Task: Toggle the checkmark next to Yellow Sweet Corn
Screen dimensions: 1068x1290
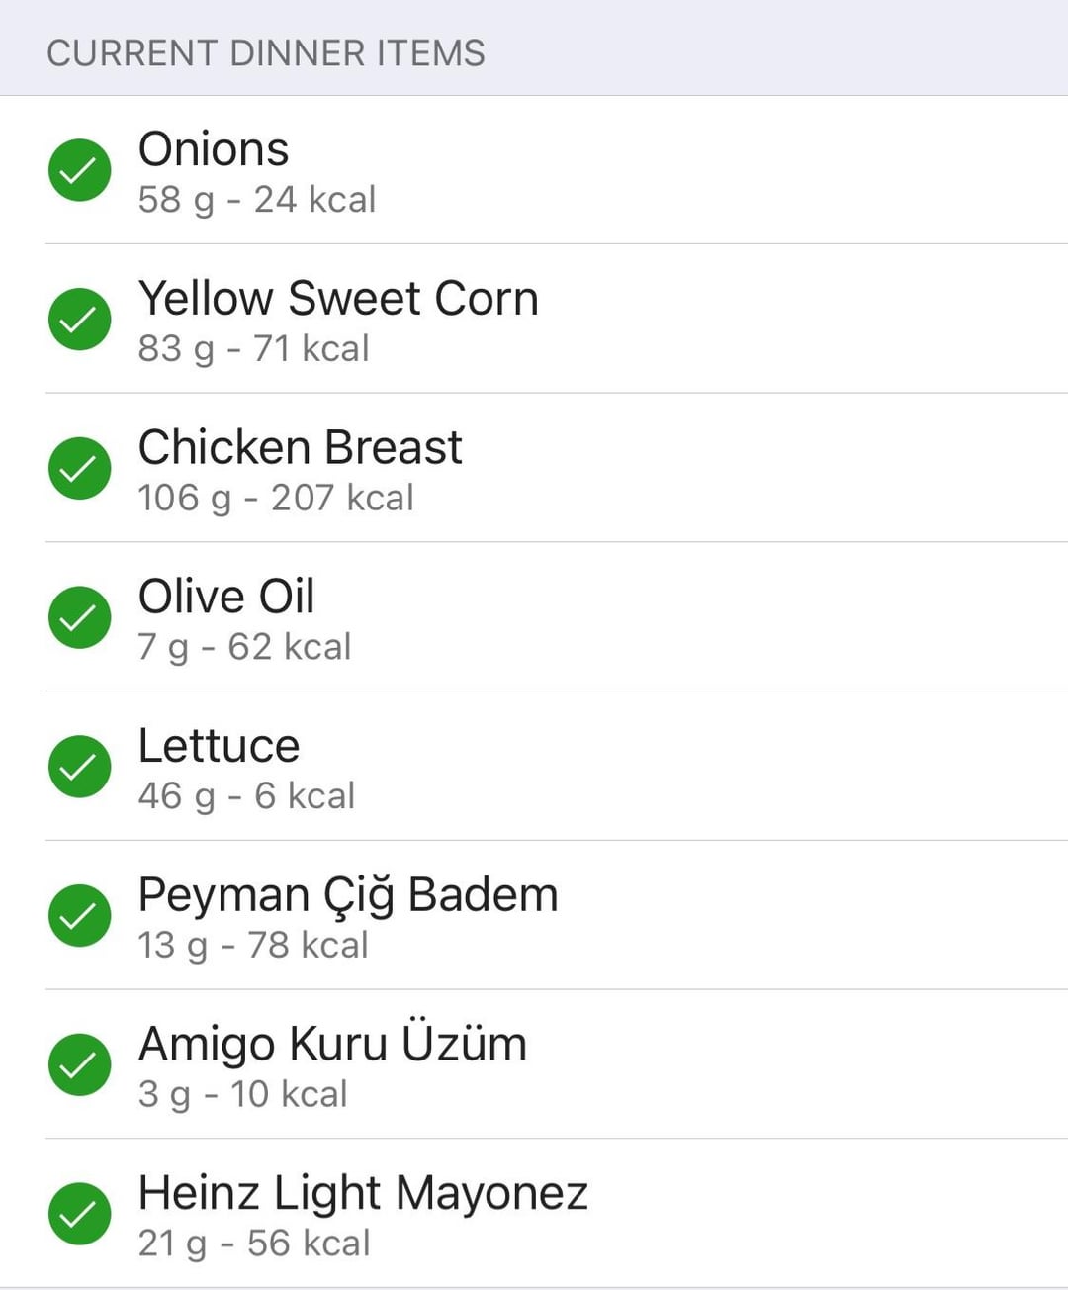Action: coord(79,320)
